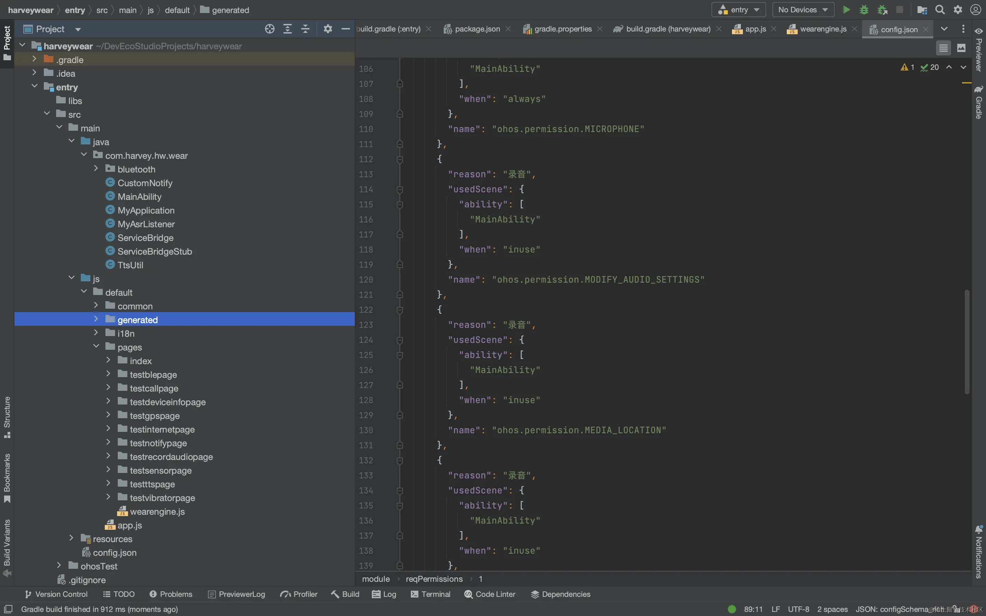Open the No Devices dropdown
The width and height of the screenshot is (986, 616).
coord(802,10)
